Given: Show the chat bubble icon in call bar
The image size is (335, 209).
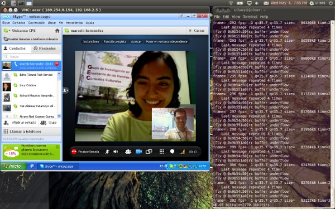Looking at the screenshot, I should coord(172,152).
